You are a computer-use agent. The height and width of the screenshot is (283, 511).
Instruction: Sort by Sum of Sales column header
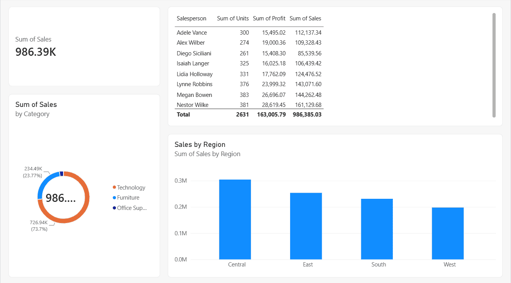click(x=306, y=18)
